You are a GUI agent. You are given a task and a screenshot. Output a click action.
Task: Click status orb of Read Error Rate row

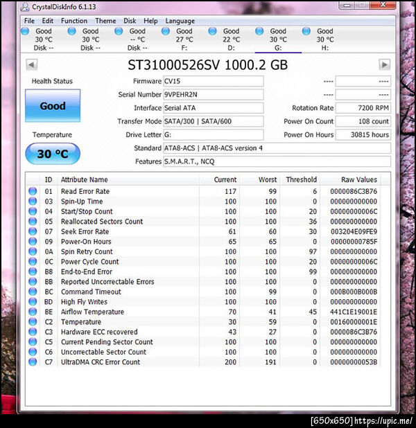click(33, 191)
